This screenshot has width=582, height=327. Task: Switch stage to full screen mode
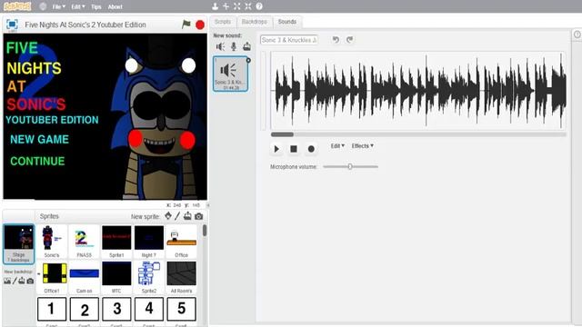(x=12, y=25)
